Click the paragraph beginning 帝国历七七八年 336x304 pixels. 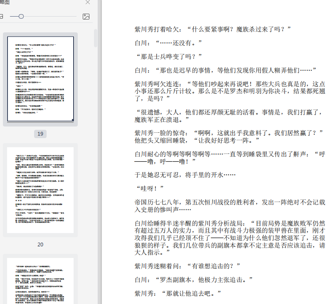tap(230, 207)
